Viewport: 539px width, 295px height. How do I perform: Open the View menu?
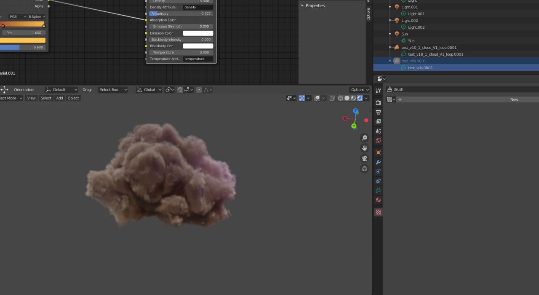coord(32,98)
